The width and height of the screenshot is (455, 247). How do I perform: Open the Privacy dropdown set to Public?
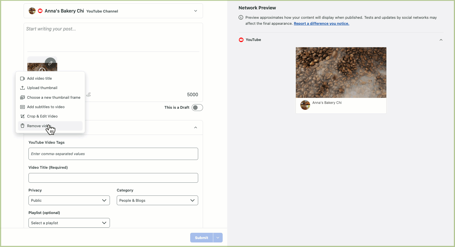coord(69,200)
